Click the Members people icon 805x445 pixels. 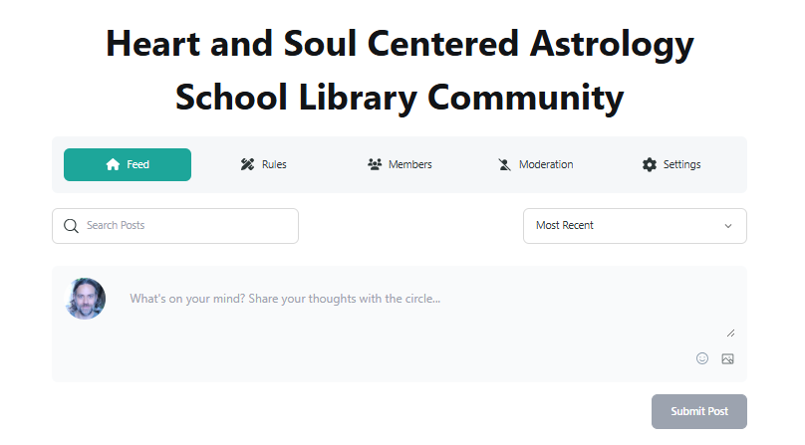click(375, 165)
